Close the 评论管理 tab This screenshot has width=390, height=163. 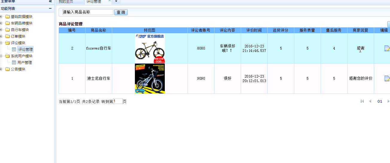(x=109, y=1)
